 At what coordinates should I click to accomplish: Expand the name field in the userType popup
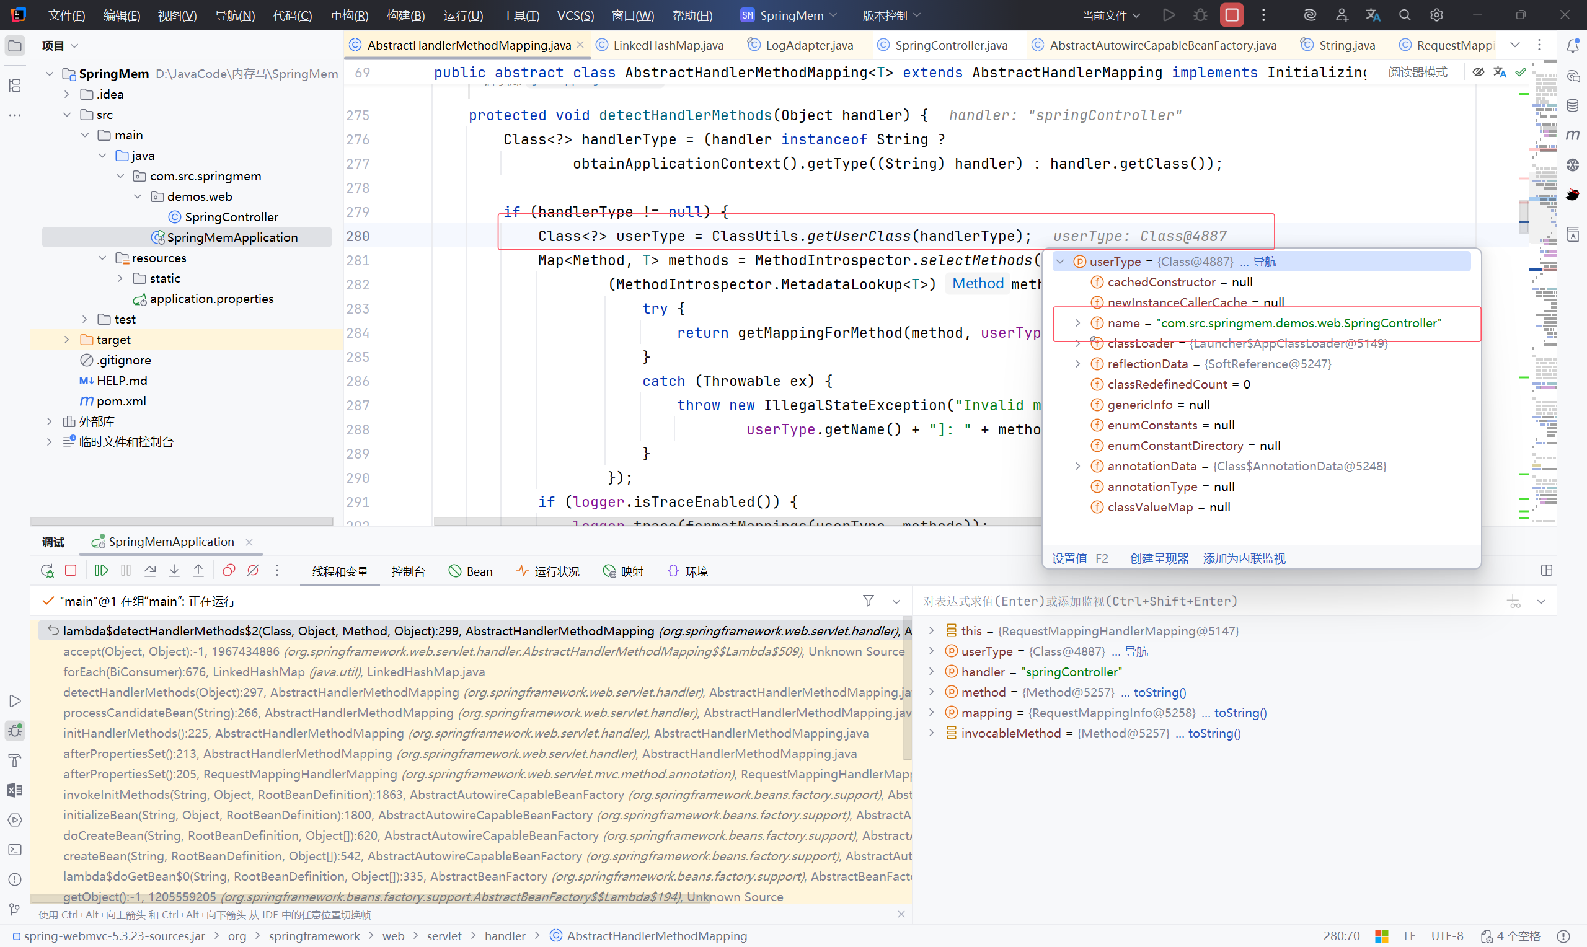tap(1078, 323)
